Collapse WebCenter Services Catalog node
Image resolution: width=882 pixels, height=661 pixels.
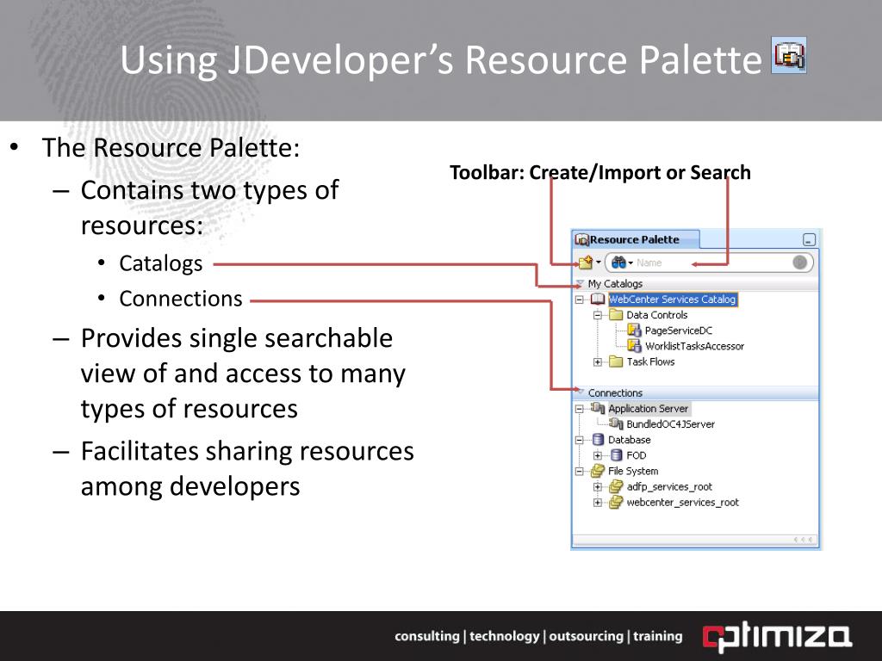click(x=580, y=300)
